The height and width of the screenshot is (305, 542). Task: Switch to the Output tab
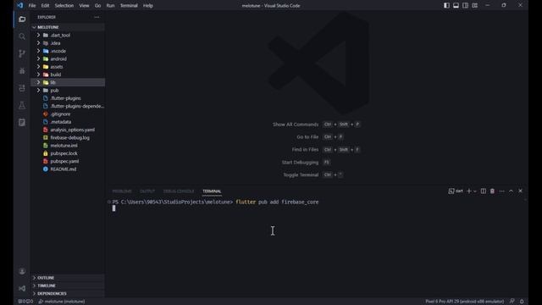(x=147, y=191)
